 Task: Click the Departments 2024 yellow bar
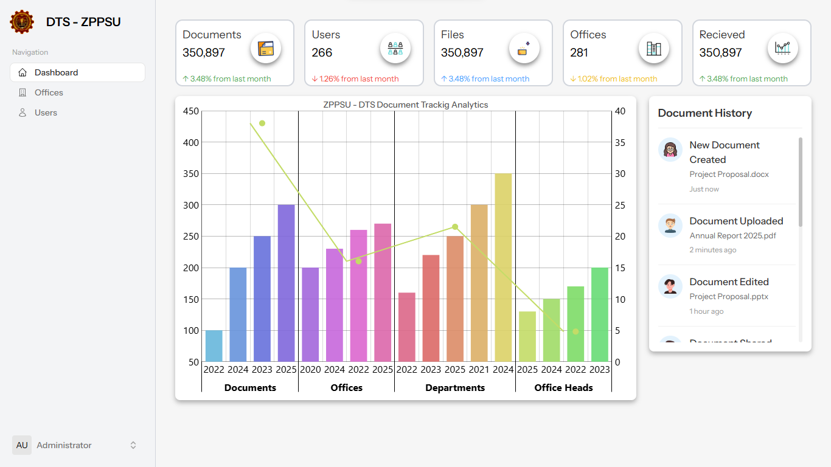point(503,268)
